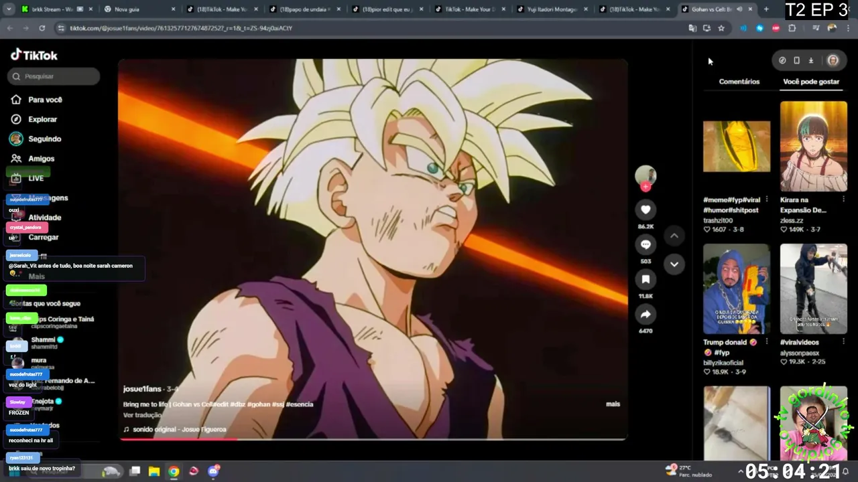Open weather widget showing 27°C

click(x=689, y=471)
